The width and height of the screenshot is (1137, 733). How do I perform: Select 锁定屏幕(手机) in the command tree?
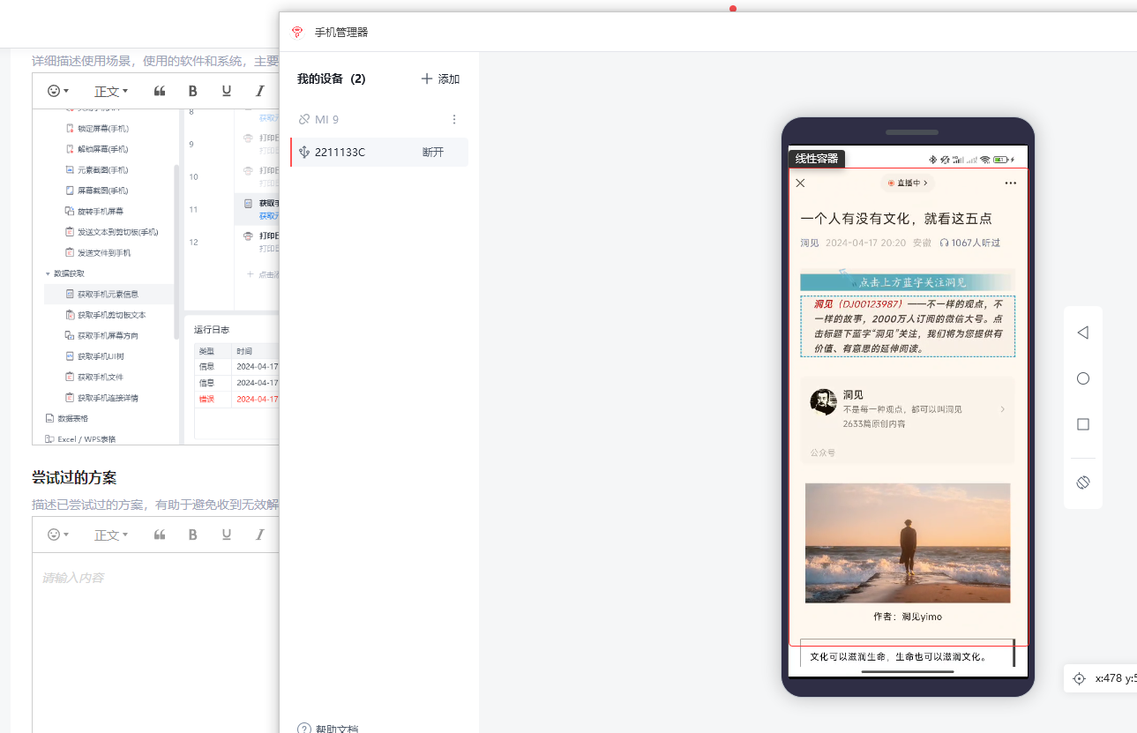pyautogui.click(x=97, y=129)
